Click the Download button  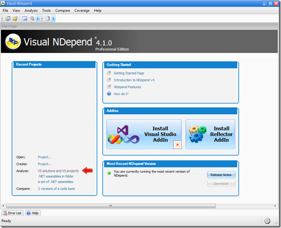[x=221, y=183]
